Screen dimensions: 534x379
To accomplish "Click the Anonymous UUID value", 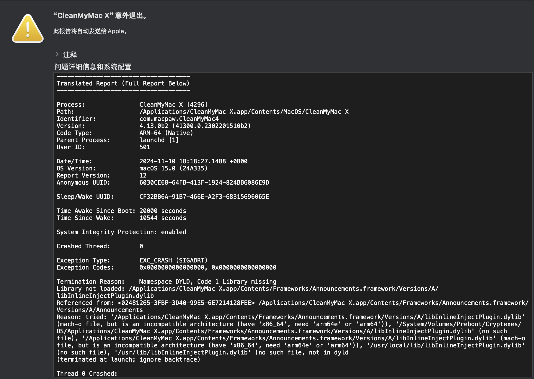I will pos(204,182).
